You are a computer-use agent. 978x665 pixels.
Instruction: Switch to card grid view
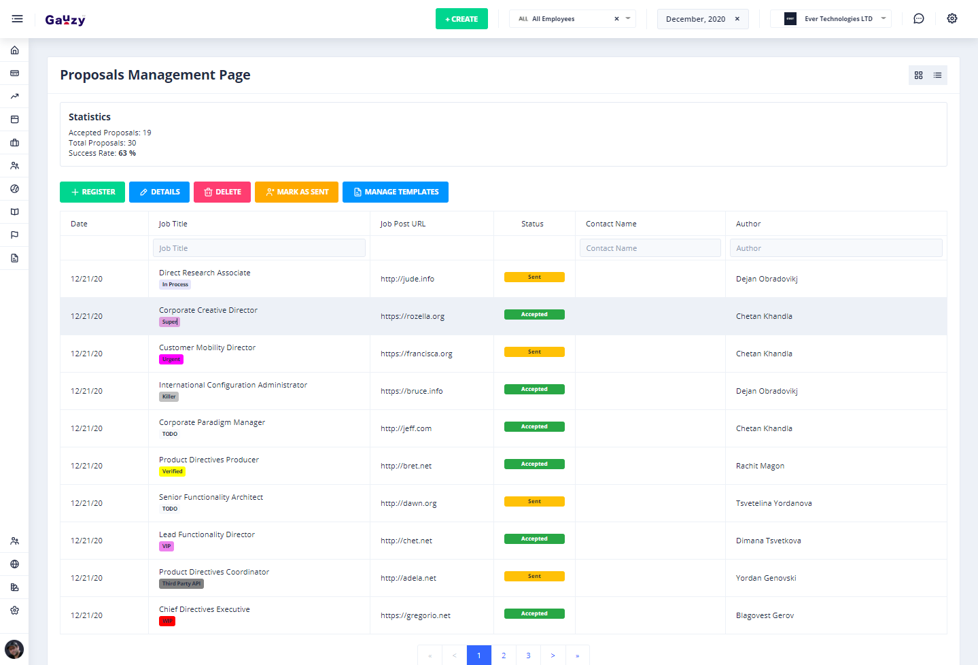[x=918, y=75]
